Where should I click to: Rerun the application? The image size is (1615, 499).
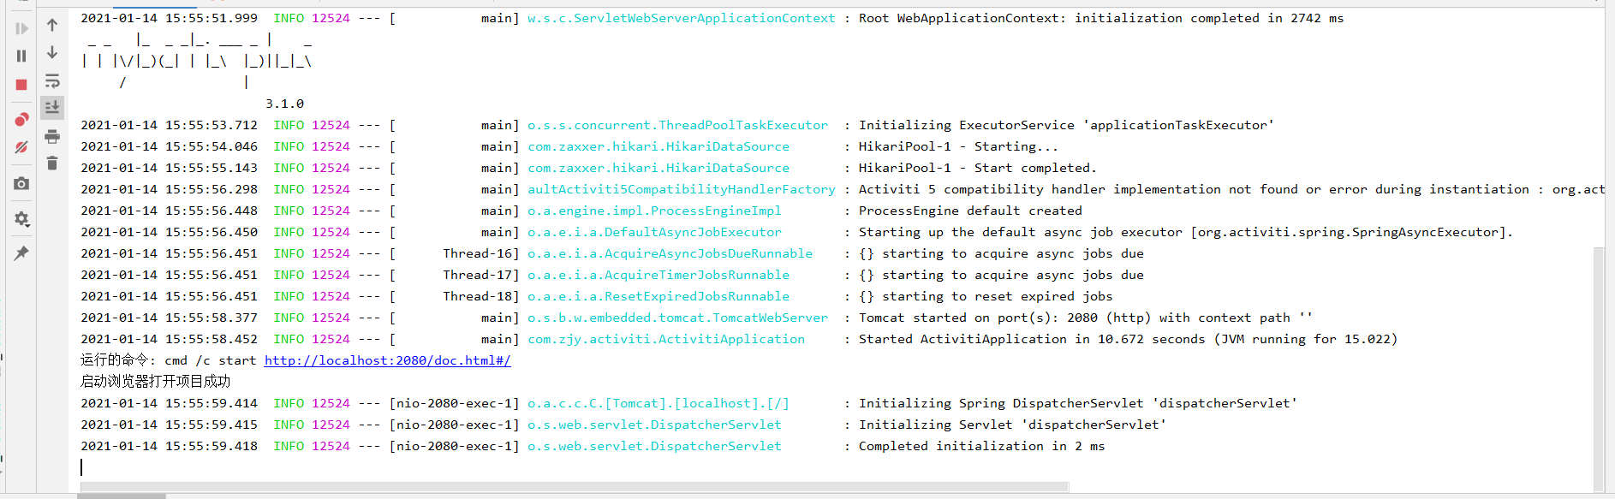pos(21,27)
